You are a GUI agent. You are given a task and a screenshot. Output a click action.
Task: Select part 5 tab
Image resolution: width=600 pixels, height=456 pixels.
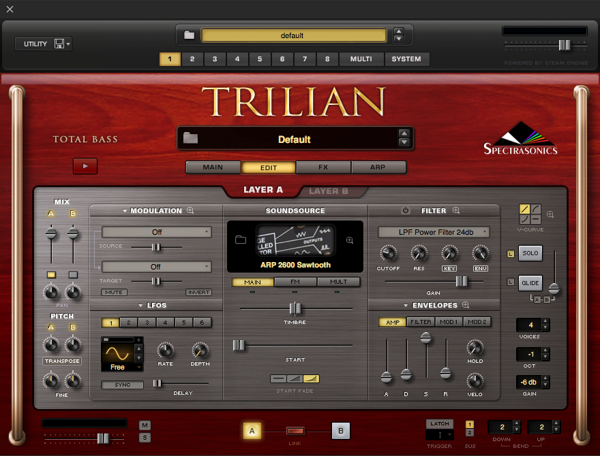(x=260, y=59)
